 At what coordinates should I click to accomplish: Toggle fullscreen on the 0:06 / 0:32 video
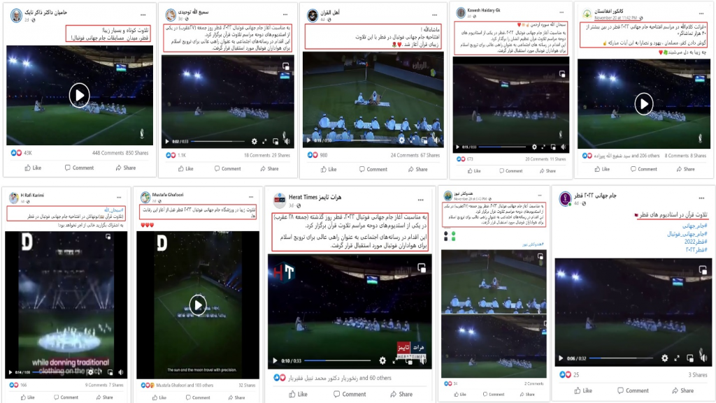tap(677, 358)
